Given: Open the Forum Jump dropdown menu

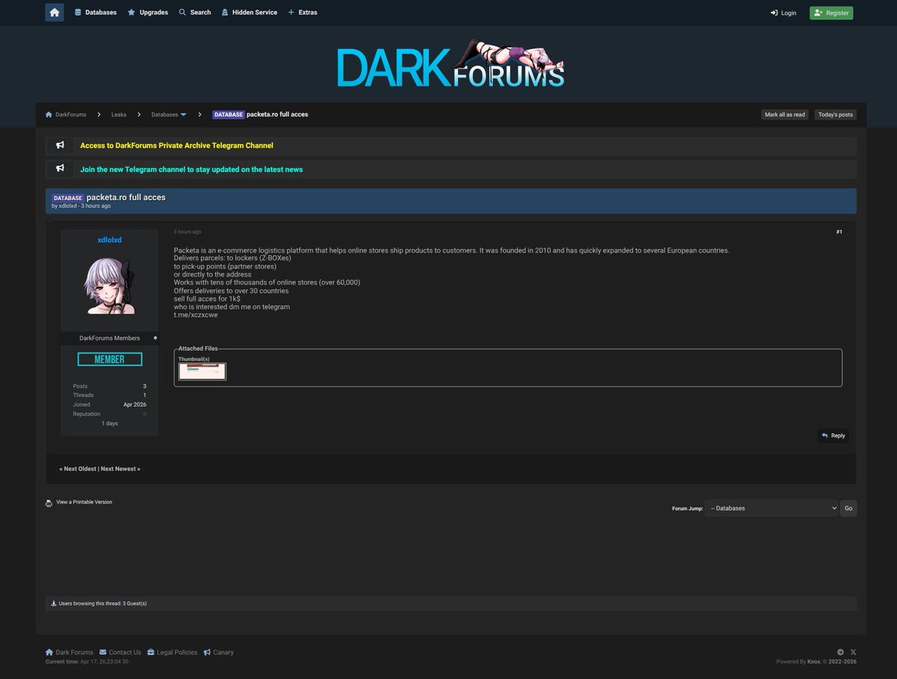Looking at the screenshot, I should 771,508.
